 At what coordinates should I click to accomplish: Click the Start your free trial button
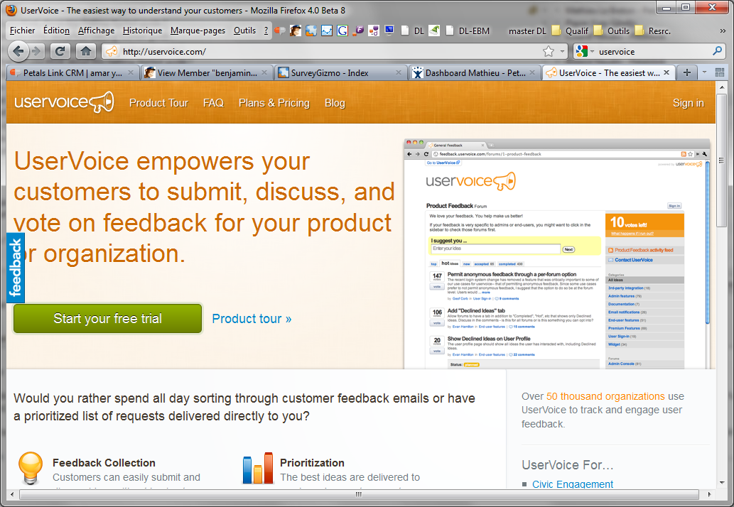108,319
